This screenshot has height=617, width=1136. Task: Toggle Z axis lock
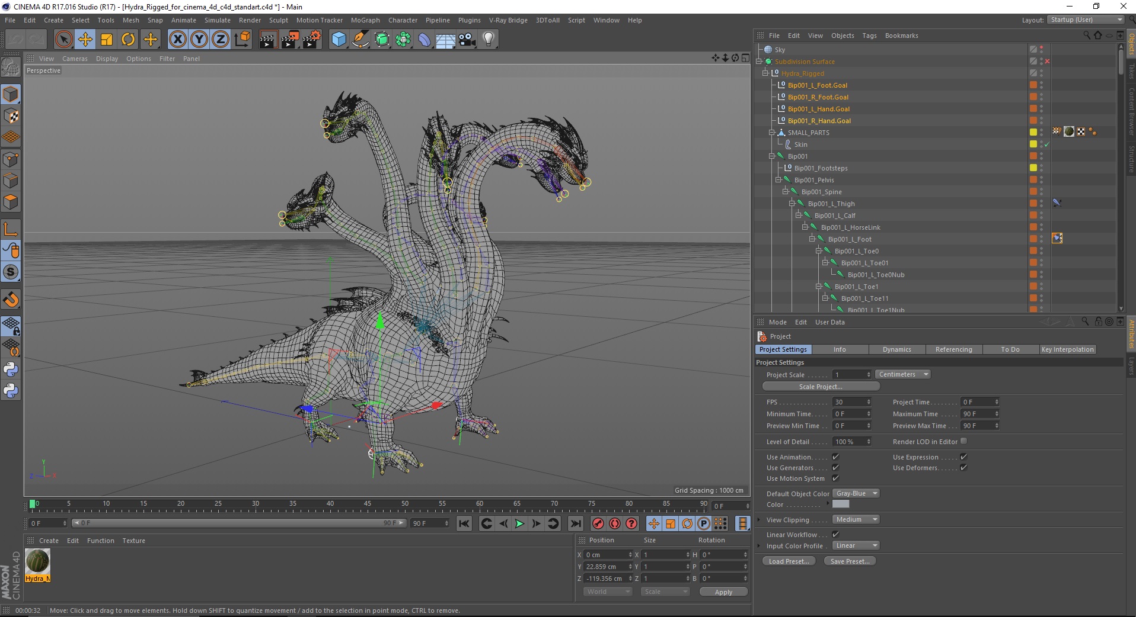point(221,40)
